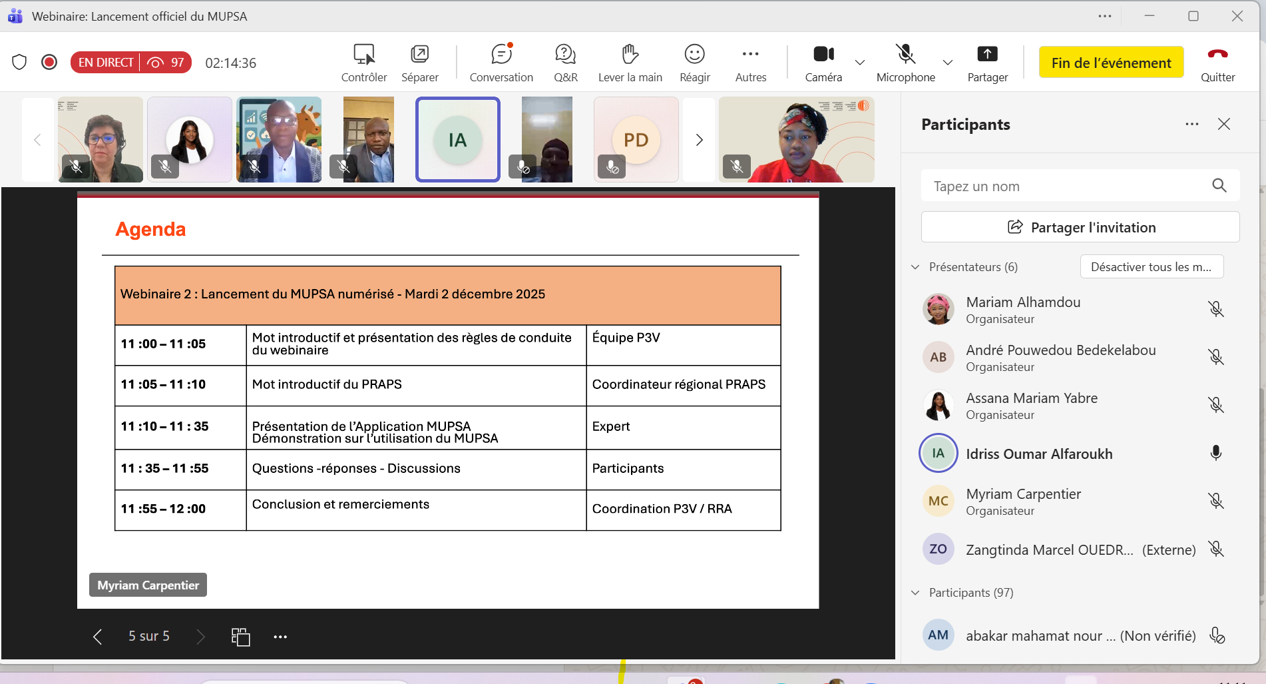Open the Réagir reactions icon
Image resolution: width=1266 pixels, height=684 pixels.
[x=694, y=55]
